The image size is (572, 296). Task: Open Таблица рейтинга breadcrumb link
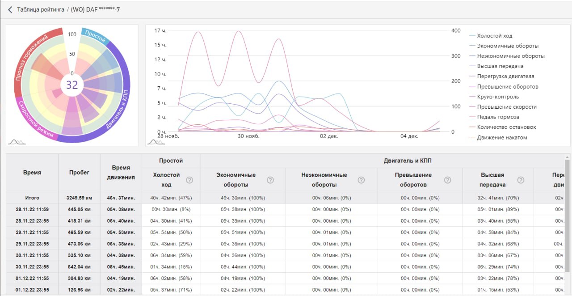(x=41, y=9)
